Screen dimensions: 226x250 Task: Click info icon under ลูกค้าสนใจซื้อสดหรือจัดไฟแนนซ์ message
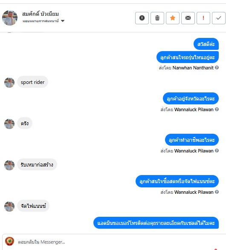(x=217, y=192)
